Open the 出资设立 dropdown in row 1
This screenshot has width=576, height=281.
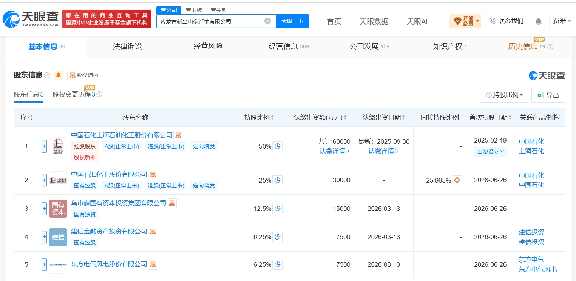490,152
